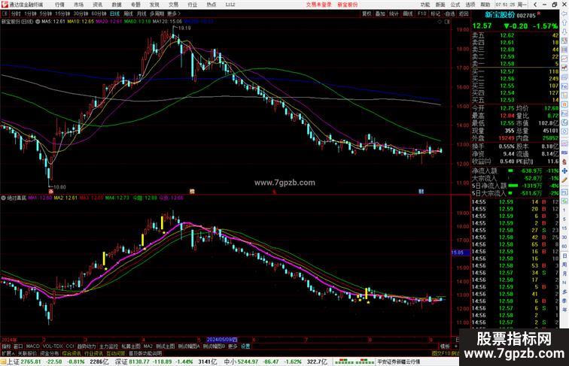
Task: Toggle the -自选 watchlist button
Action: 449,14
